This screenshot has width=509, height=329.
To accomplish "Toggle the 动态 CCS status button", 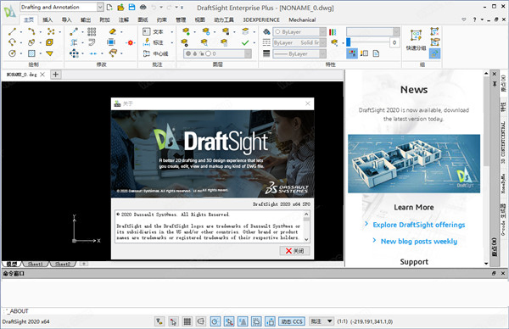I will click(292, 321).
